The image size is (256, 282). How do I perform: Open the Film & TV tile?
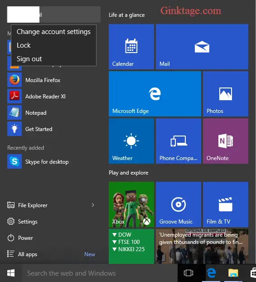[226, 204]
